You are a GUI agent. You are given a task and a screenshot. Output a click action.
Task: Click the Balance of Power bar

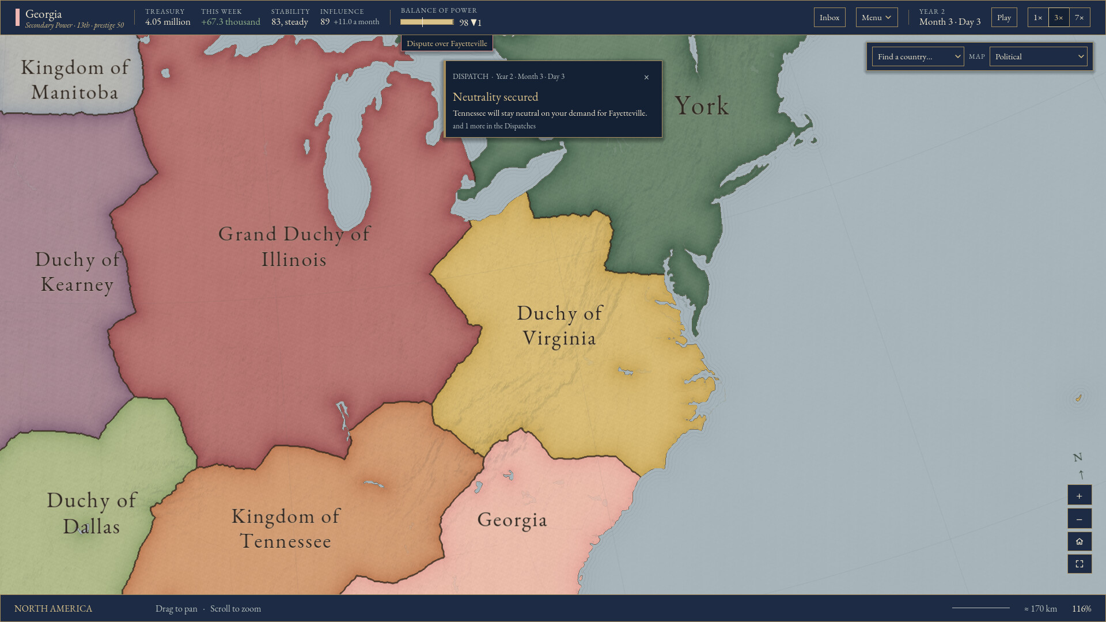(x=427, y=22)
